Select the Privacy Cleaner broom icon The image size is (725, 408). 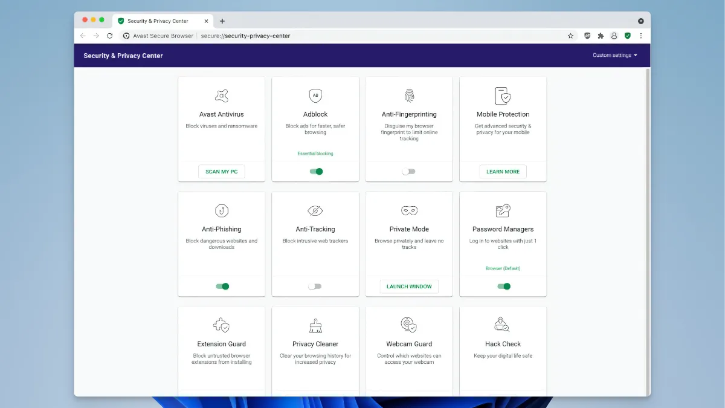coord(315,325)
